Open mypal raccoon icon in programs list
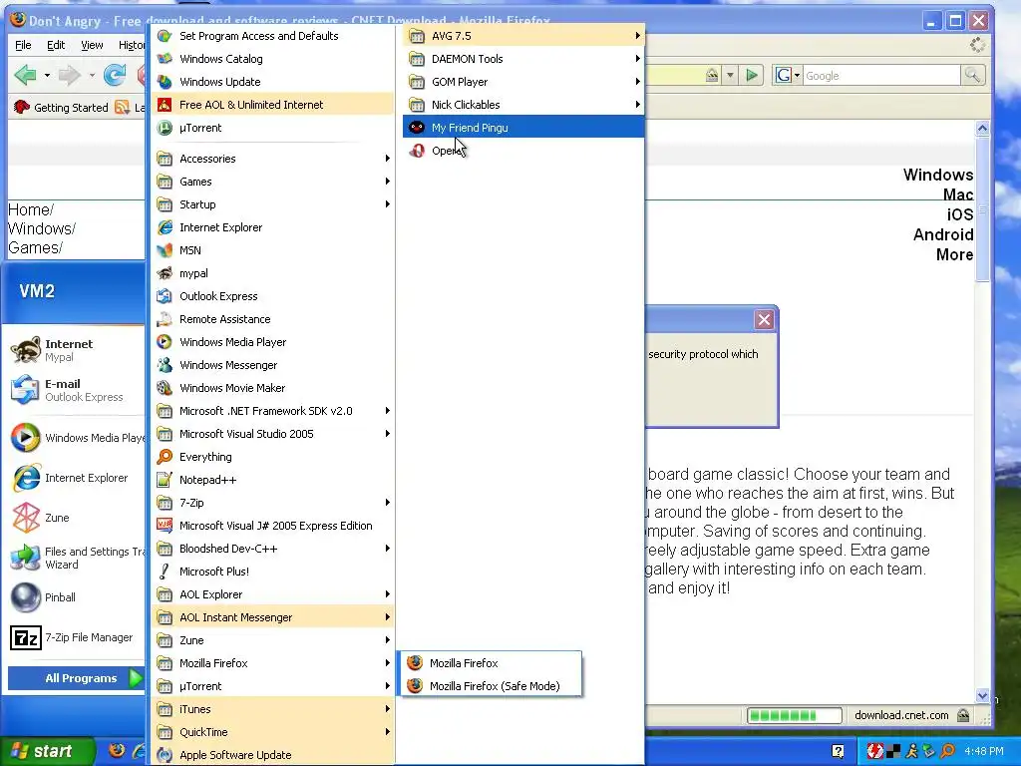 [165, 273]
